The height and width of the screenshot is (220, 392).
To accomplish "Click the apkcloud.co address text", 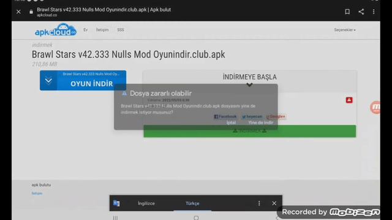I will (47, 15).
